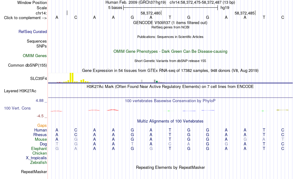The width and height of the screenshot is (293, 179).
Task: Click the Sequences track label
Action: [37, 41]
